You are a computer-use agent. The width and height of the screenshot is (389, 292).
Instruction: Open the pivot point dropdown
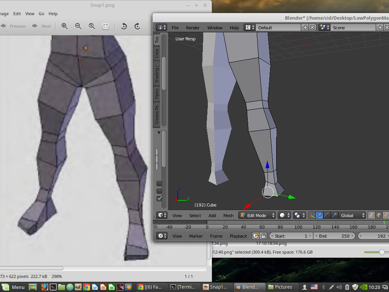(299, 215)
